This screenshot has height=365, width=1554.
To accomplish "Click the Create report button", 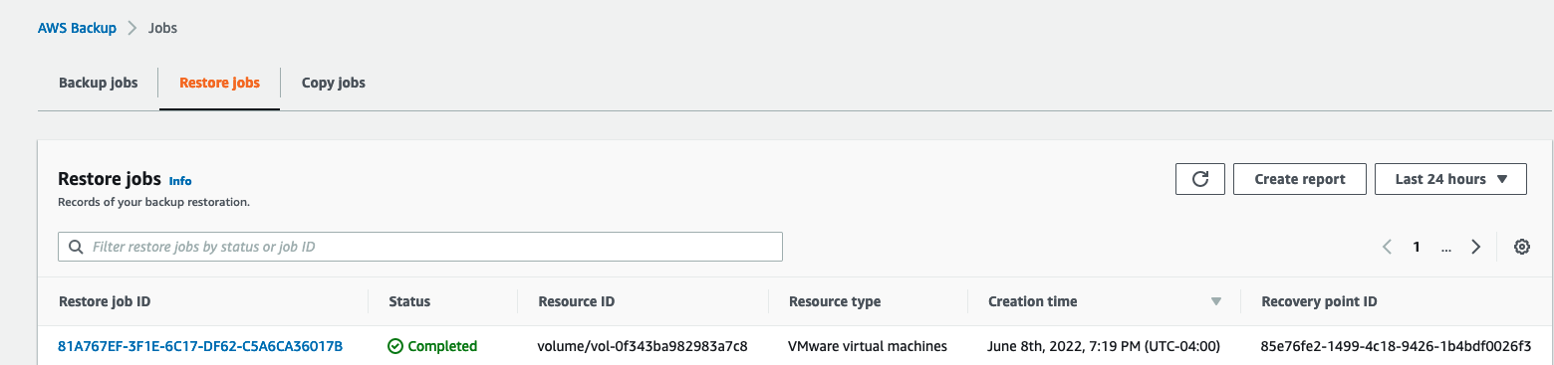I will [x=1299, y=179].
